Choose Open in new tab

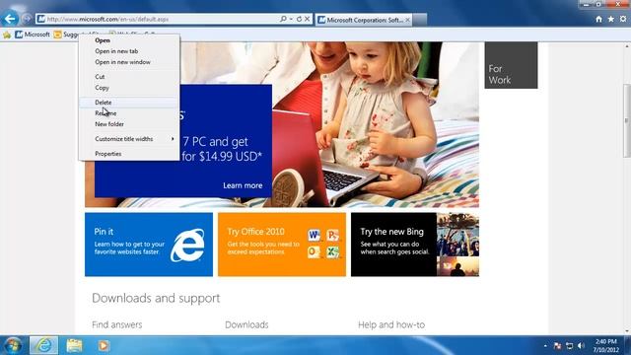(129, 51)
